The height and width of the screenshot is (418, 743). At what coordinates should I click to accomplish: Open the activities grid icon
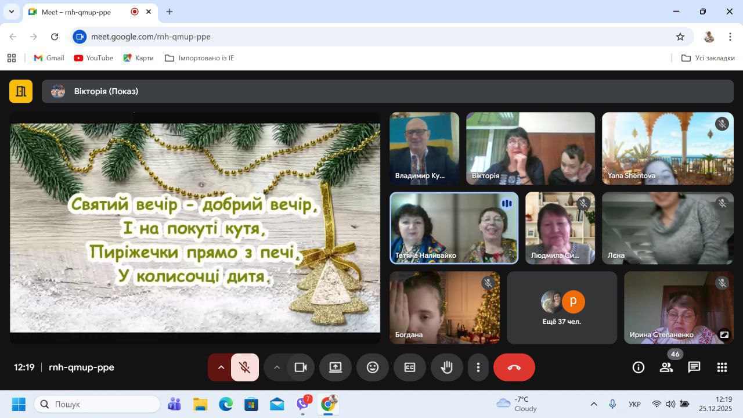[x=722, y=367]
